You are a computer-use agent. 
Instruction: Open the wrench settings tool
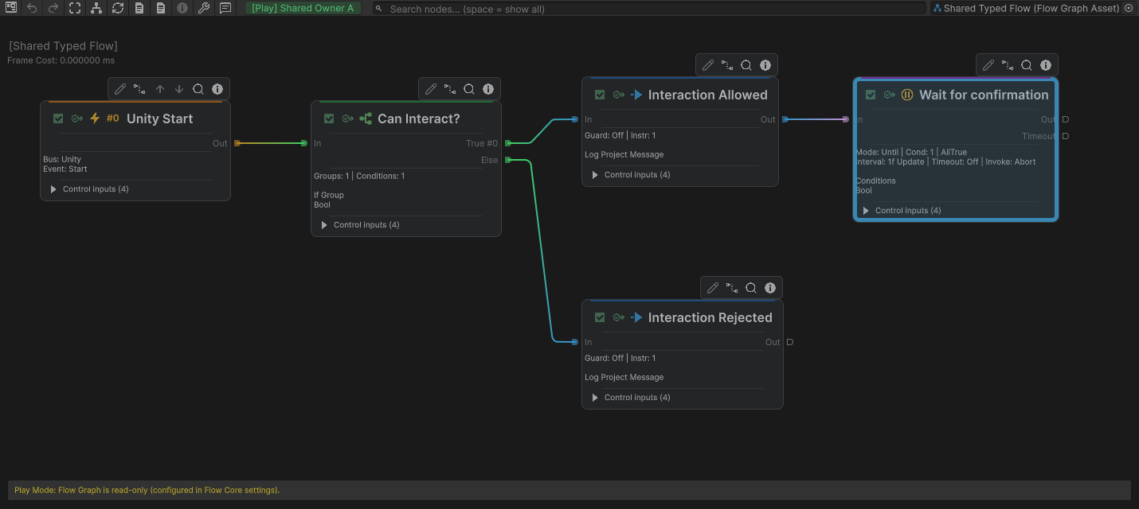click(x=204, y=8)
